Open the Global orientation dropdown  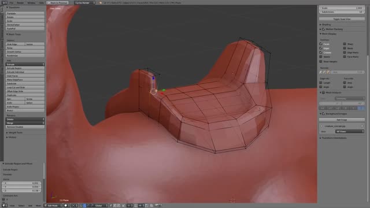click(x=102, y=206)
